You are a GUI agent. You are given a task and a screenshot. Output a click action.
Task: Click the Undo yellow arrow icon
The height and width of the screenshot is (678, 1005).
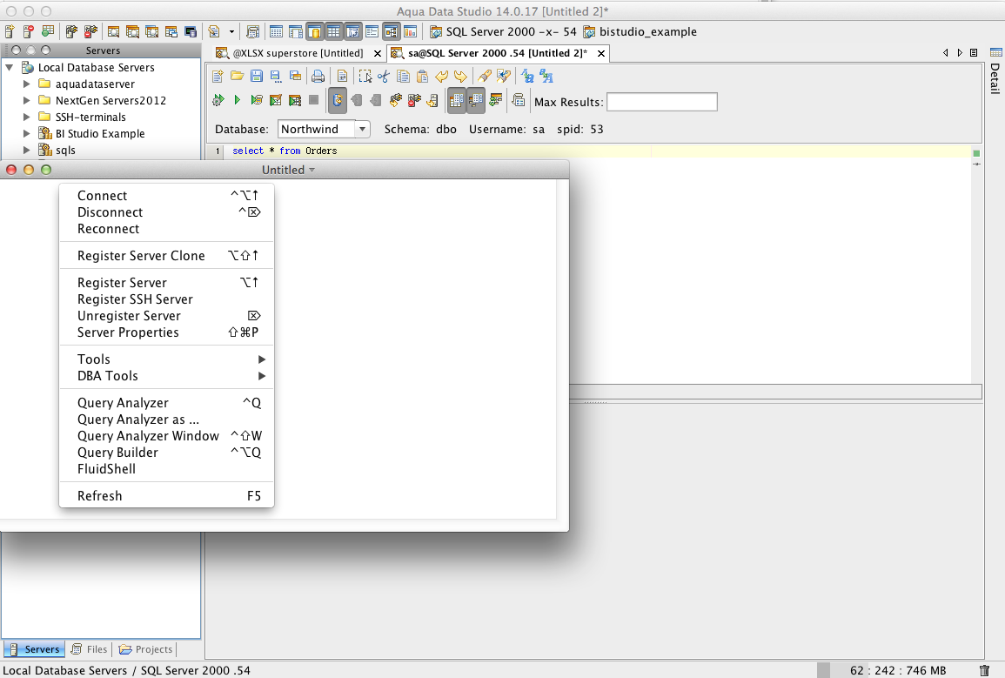pyautogui.click(x=442, y=77)
